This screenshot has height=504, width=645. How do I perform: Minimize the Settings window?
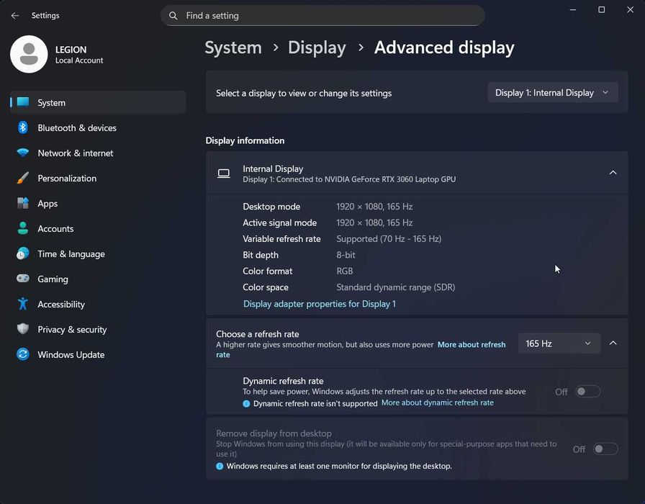(572, 9)
